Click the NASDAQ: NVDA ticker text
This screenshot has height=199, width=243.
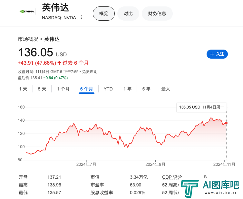point(59,18)
